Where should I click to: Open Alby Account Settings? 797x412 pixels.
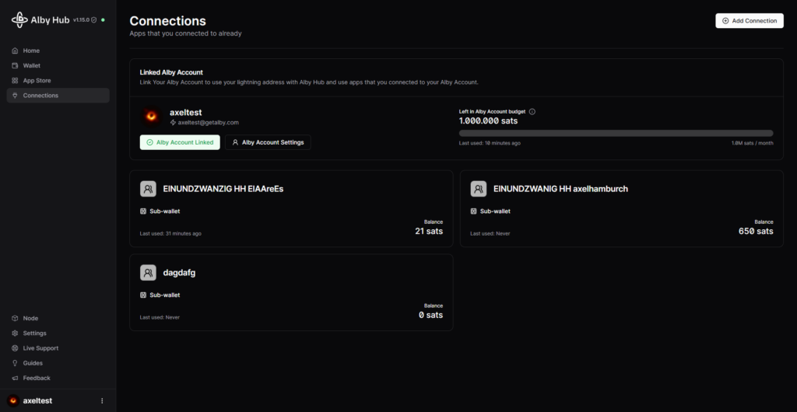[268, 142]
